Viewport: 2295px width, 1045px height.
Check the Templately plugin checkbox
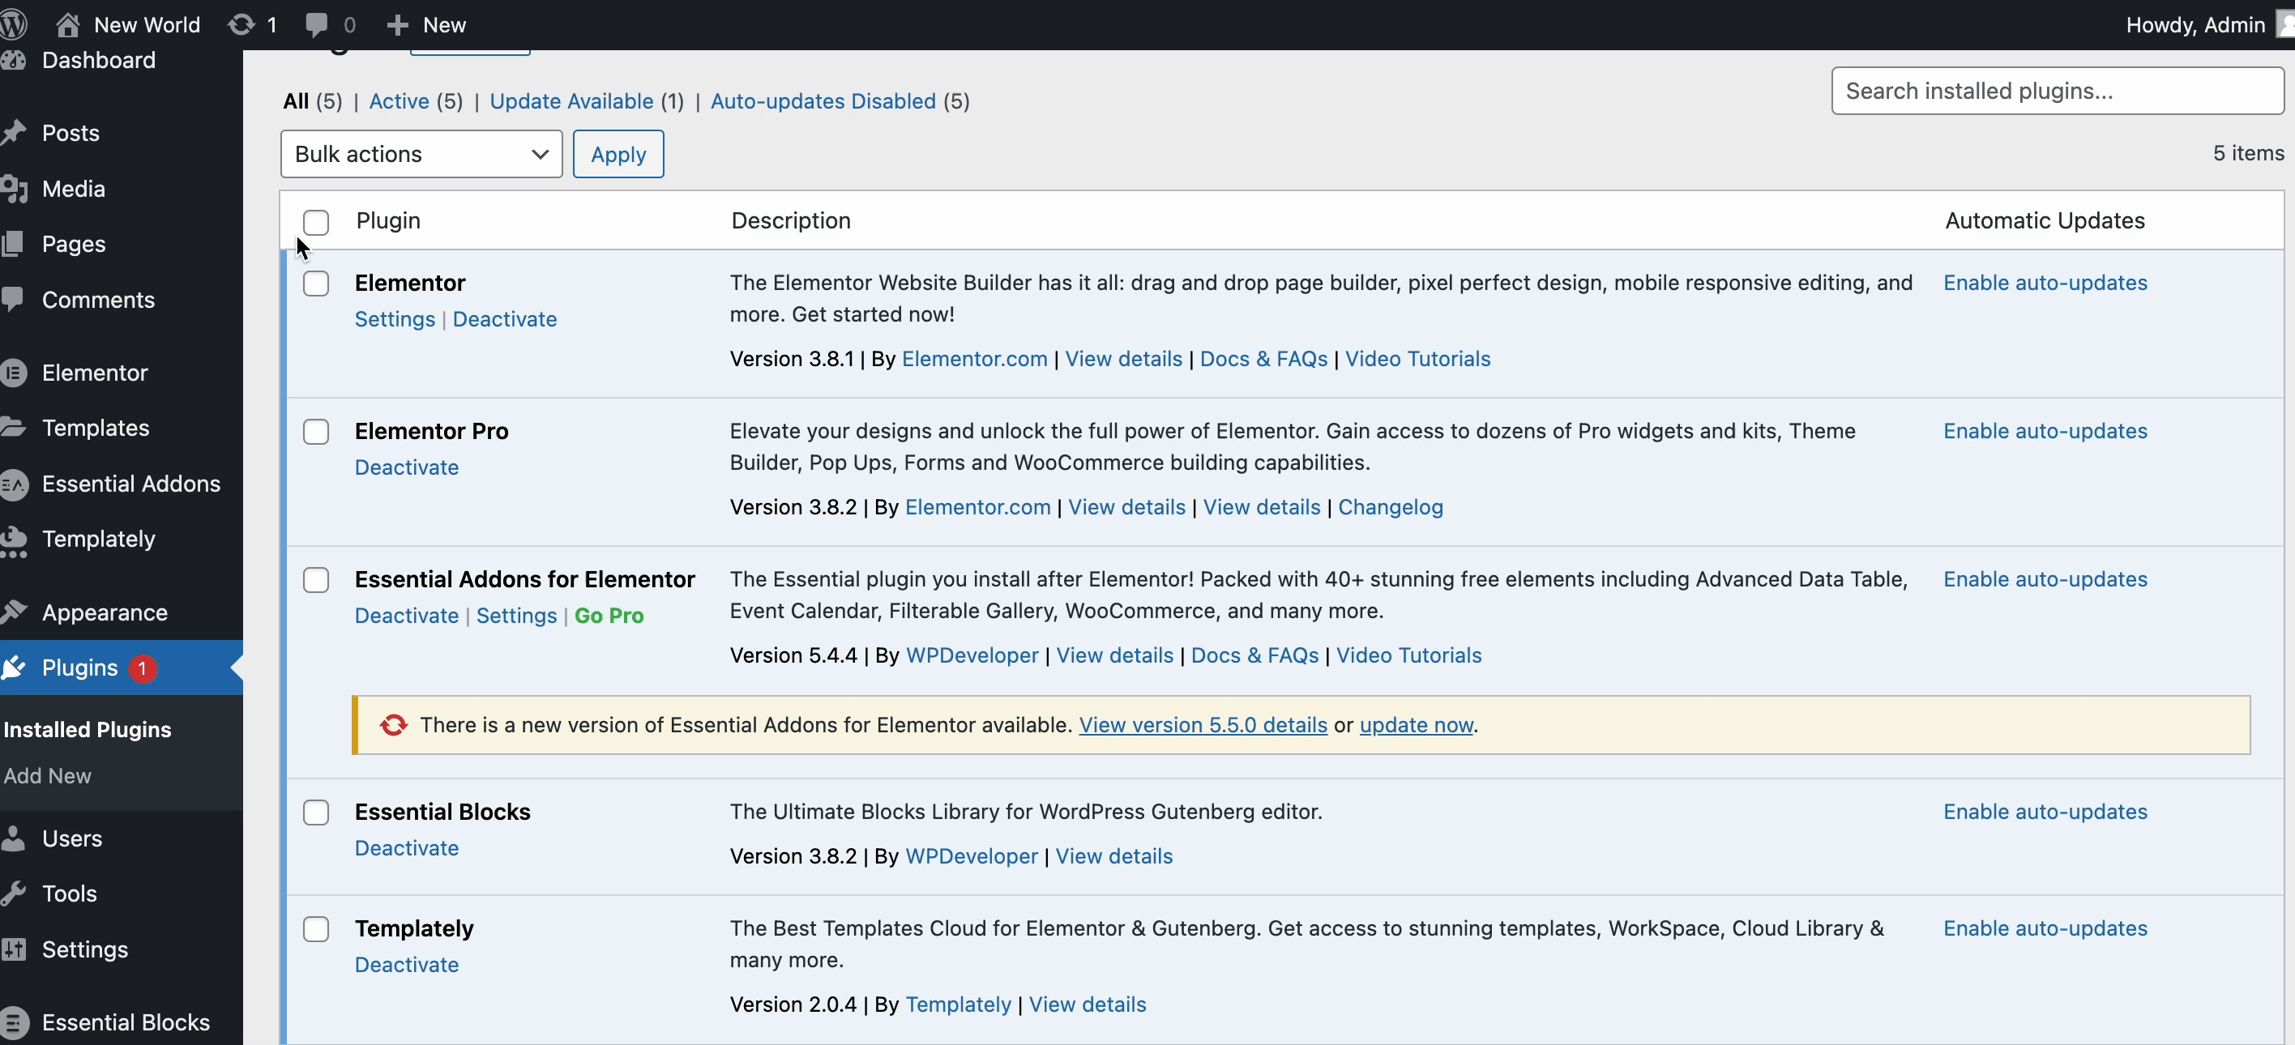tap(316, 929)
